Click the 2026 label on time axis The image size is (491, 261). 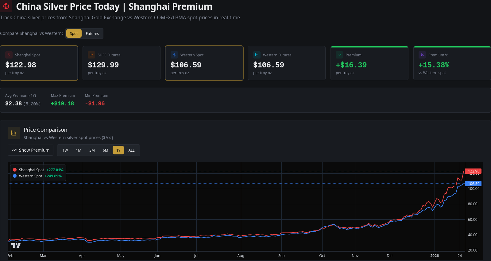pyautogui.click(x=435, y=256)
